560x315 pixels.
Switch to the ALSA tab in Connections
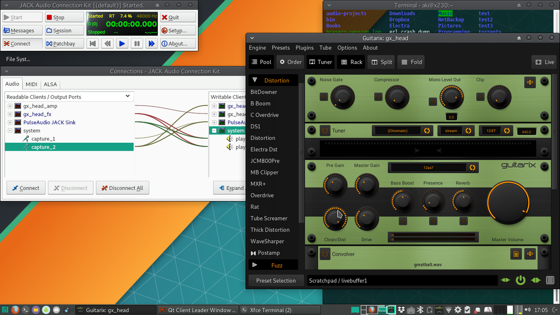click(x=50, y=84)
